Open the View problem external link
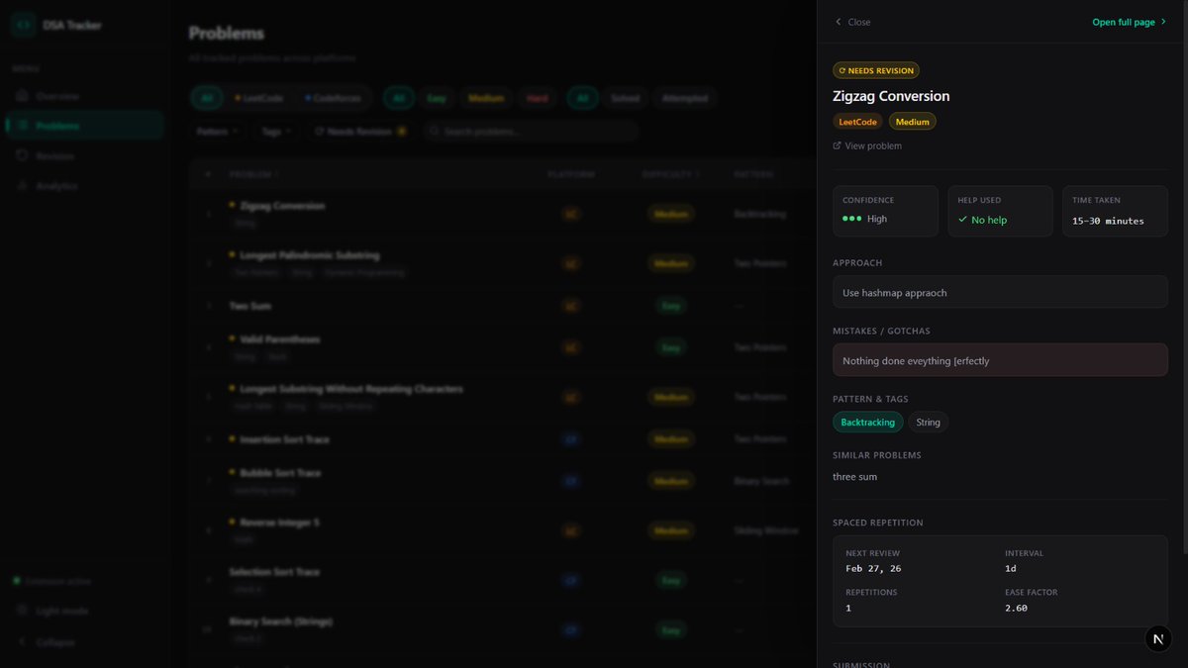The width and height of the screenshot is (1188, 668). click(867, 145)
